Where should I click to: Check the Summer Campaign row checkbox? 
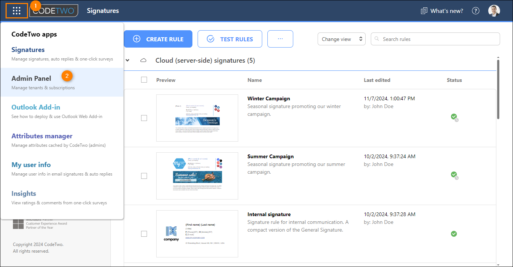coord(144,176)
